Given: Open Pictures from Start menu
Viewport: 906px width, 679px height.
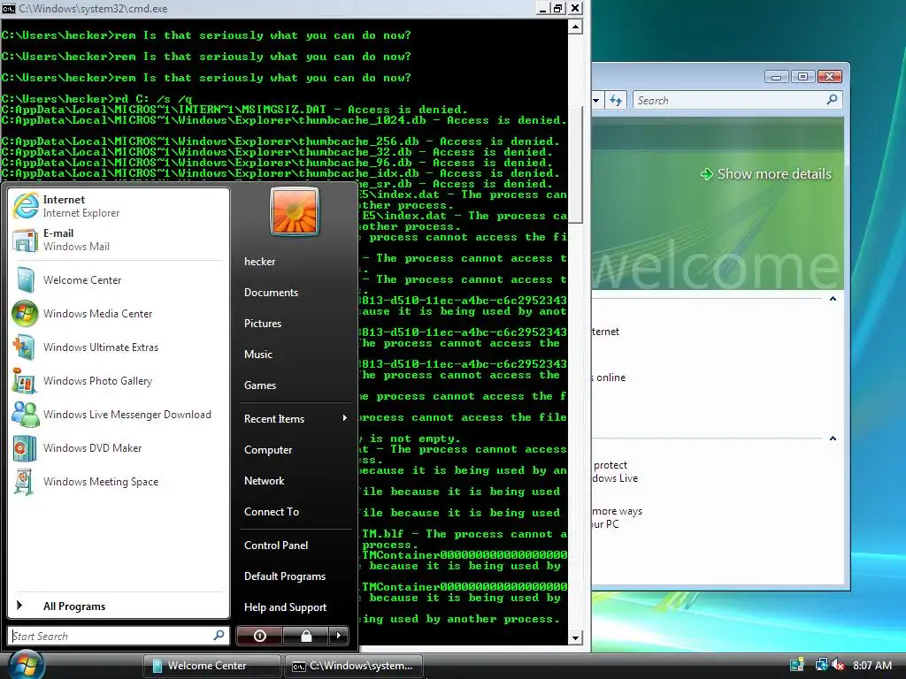Looking at the screenshot, I should pos(263,324).
